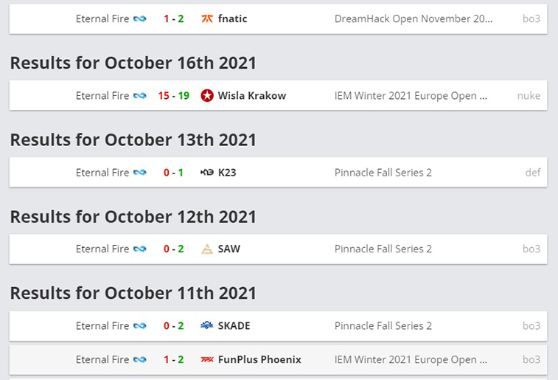Click the FunPlus Phoenix FPX logo
The image size is (558, 380).
click(207, 359)
